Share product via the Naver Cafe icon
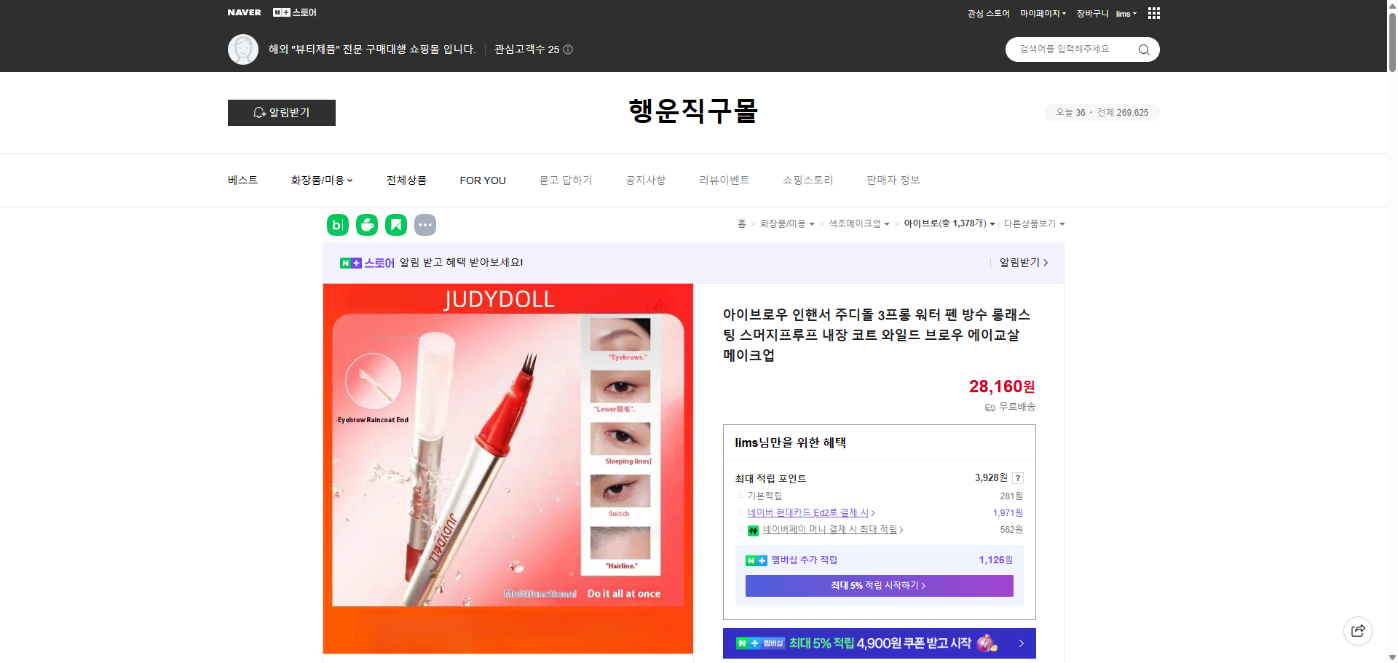The height and width of the screenshot is (663, 1398). click(x=366, y=225)
